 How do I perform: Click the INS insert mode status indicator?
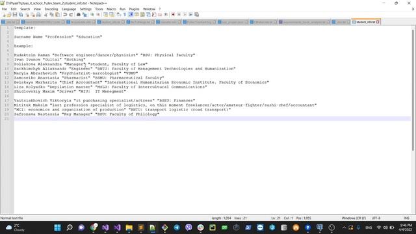click(406, 218)
